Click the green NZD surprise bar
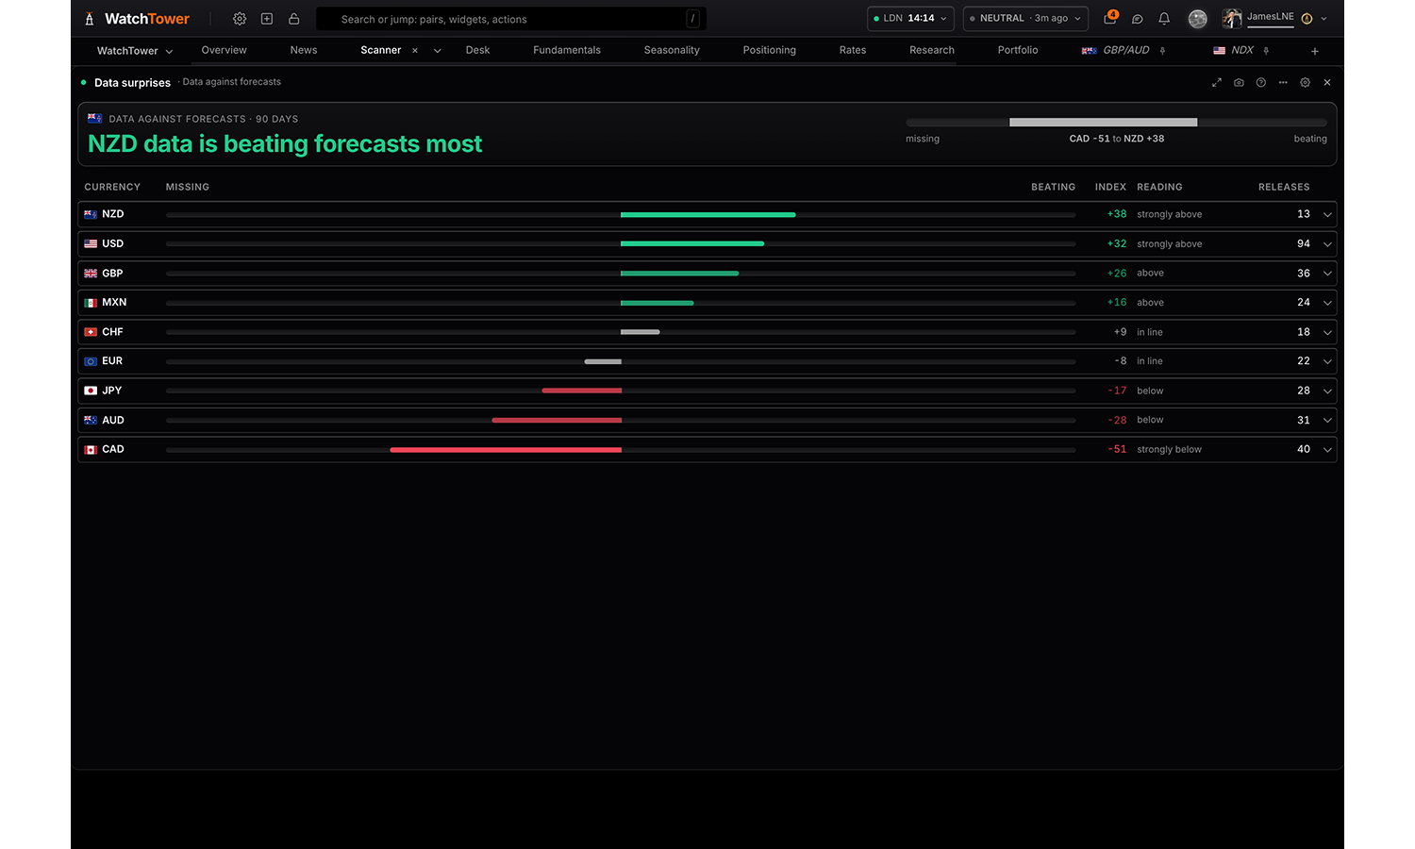The image size is (1415, 849). (707, 215)
